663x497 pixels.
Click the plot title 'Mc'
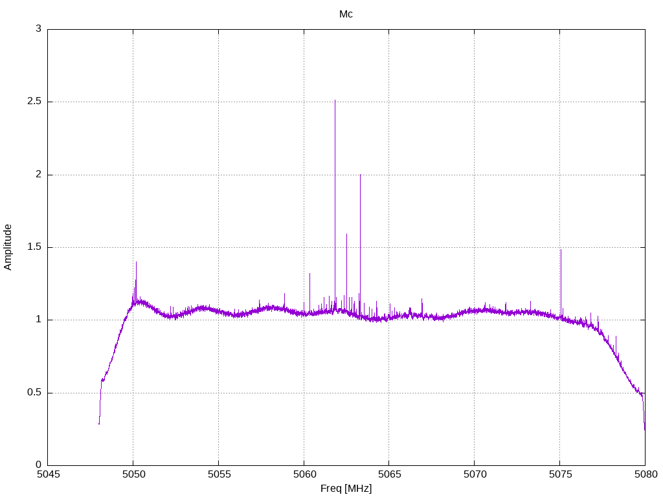click(346, 14)
